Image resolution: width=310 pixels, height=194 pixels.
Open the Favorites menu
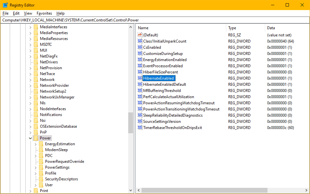[x=44, y=13]
